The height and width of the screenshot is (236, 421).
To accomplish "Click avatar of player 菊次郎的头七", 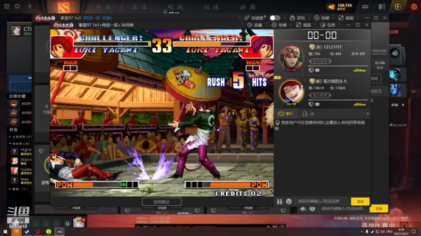I will (x=292, y=92).
